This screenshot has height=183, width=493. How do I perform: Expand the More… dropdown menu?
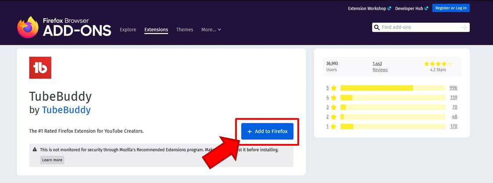click(211, 29)
